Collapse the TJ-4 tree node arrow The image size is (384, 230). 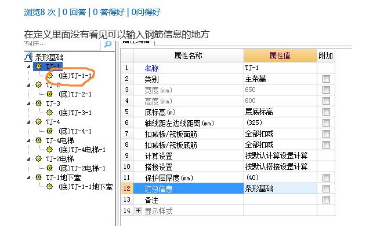(x=28, y=122)
